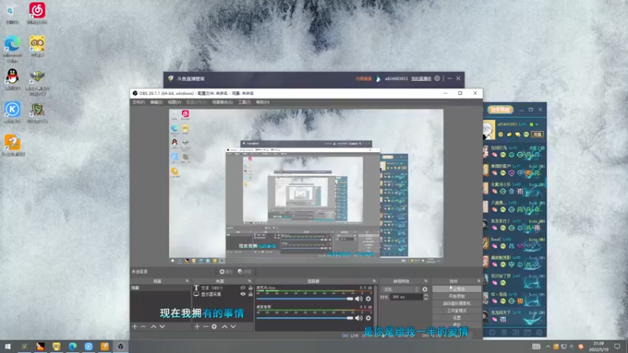Viewport: 628px width, 353px height.
Task: Mute the 麦克风/Aux channel
Action: tap(359, 299)
